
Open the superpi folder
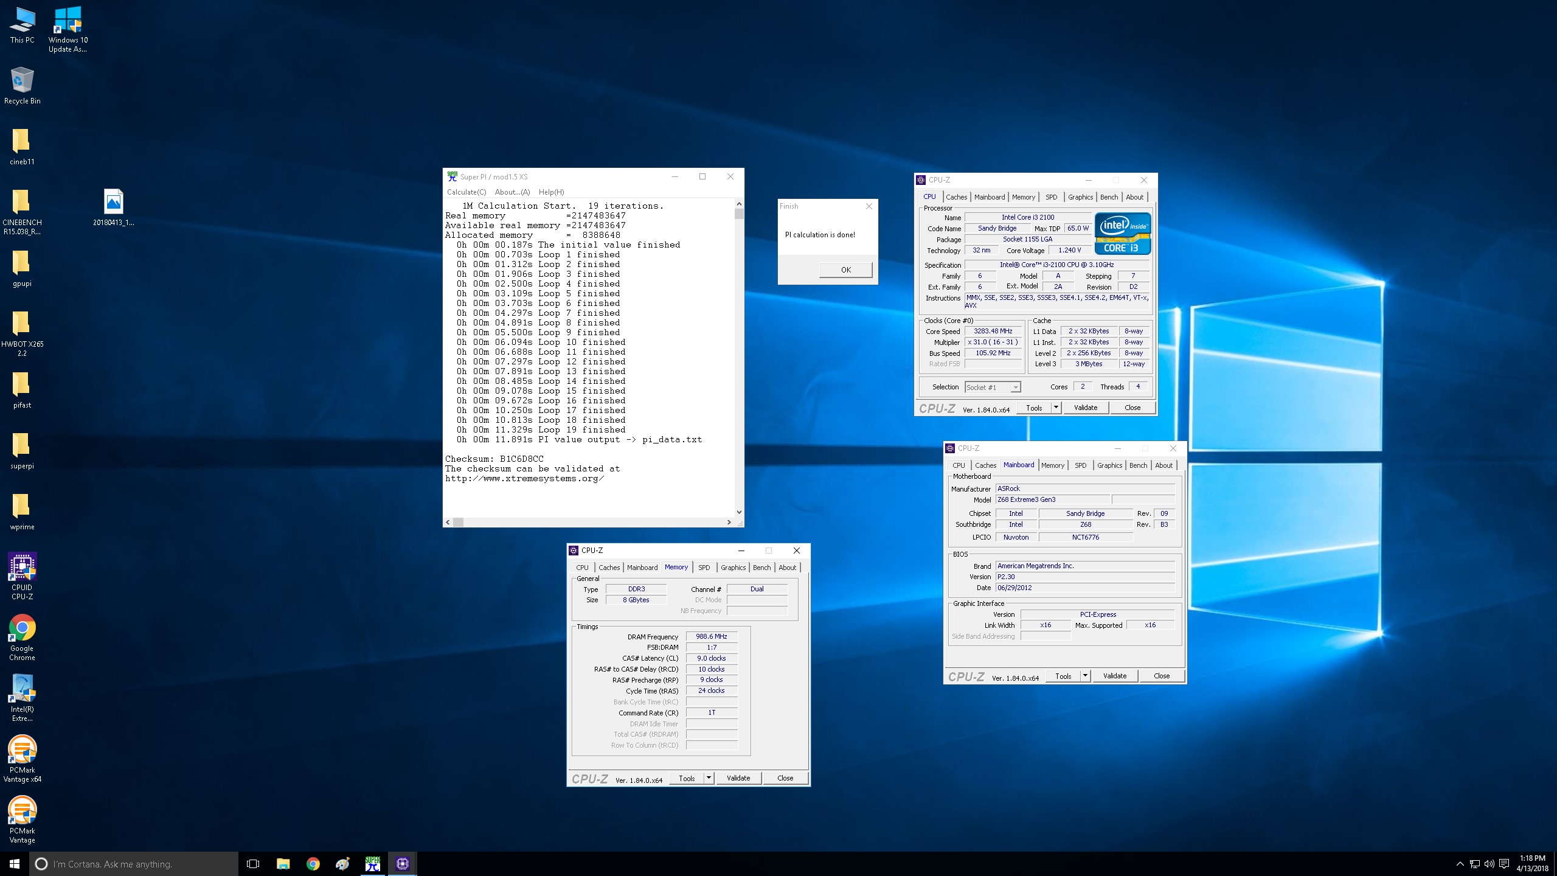(x=22, y=451)
